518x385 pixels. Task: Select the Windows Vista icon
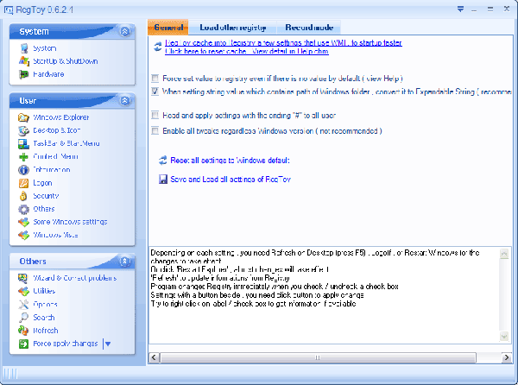(24, 235)
